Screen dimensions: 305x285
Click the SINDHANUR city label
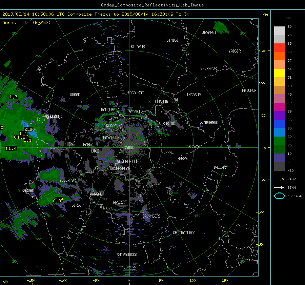[209, 122]
